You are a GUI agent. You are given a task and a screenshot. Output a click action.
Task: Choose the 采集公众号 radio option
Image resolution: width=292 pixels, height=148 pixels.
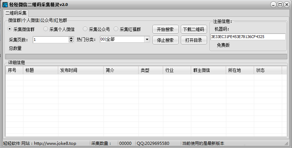[85, 29]
